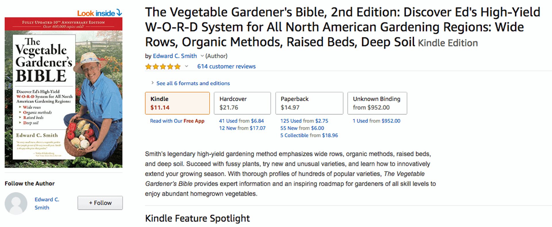The image size is (552, 227).
Task: Select the Paperback format box
Action: 309,103
